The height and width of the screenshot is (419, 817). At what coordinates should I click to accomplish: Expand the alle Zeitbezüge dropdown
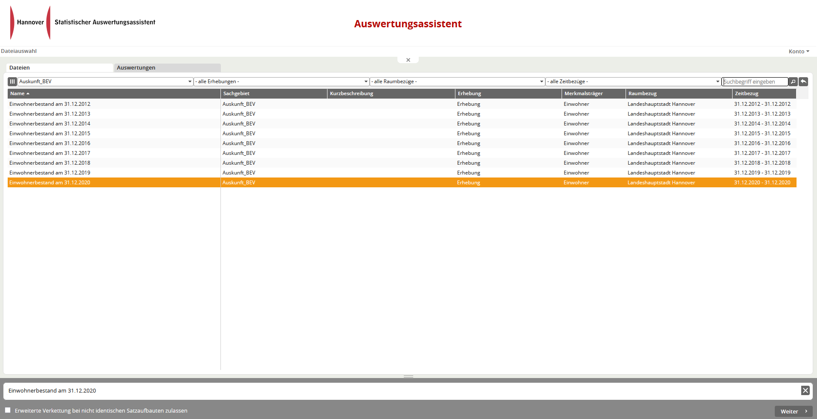[x=633, y=81]
